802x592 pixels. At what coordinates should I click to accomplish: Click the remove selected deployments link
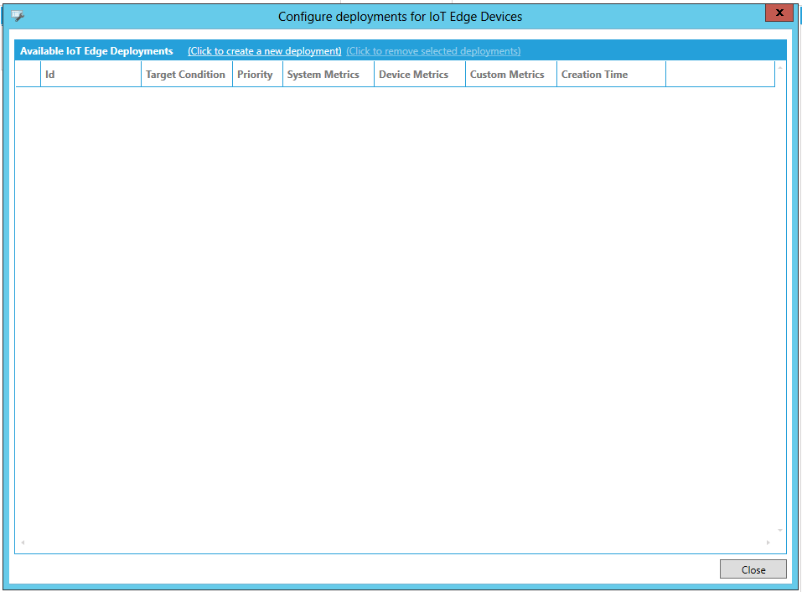point(433,51)
